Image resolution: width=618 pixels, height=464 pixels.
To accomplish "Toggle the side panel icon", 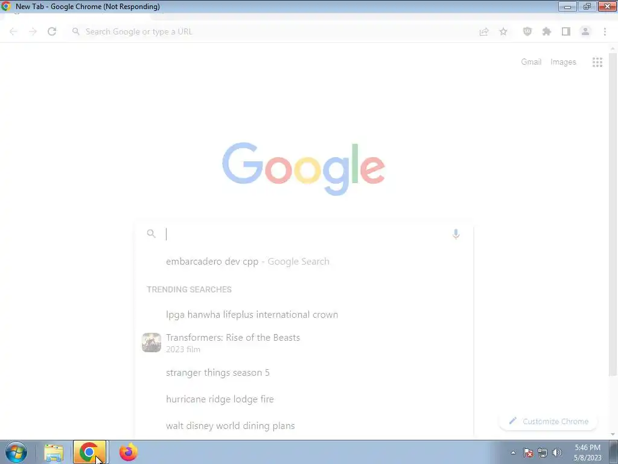I will point(566,31).
